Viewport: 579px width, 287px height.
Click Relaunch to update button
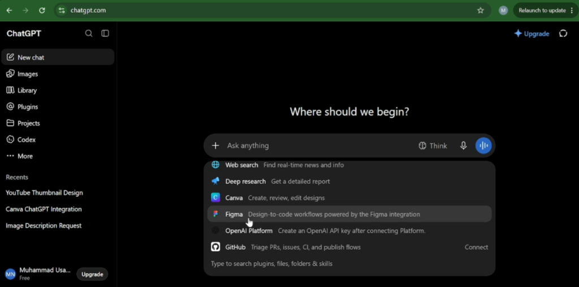[x=542, y=10]
